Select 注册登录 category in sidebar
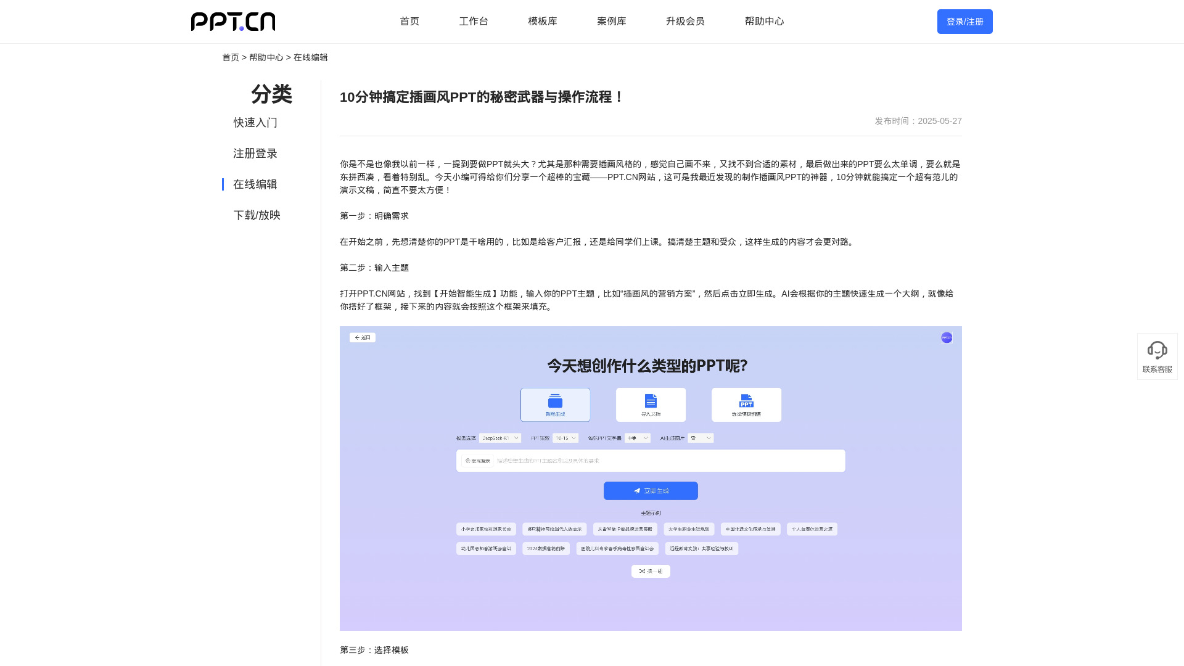This screenshot has height=666, width=1184. click(255, 154)
